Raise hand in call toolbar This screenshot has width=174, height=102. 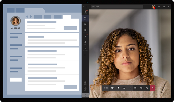click(x=135, y=88)
